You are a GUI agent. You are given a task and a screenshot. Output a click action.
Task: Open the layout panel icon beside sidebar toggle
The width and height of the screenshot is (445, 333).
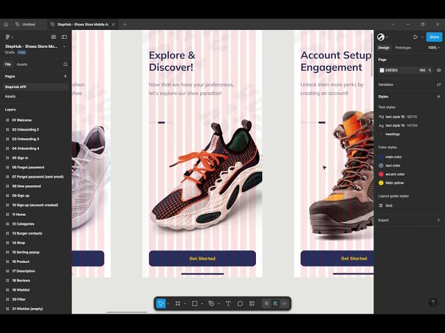pyautogui.click(x=54, y=37)
